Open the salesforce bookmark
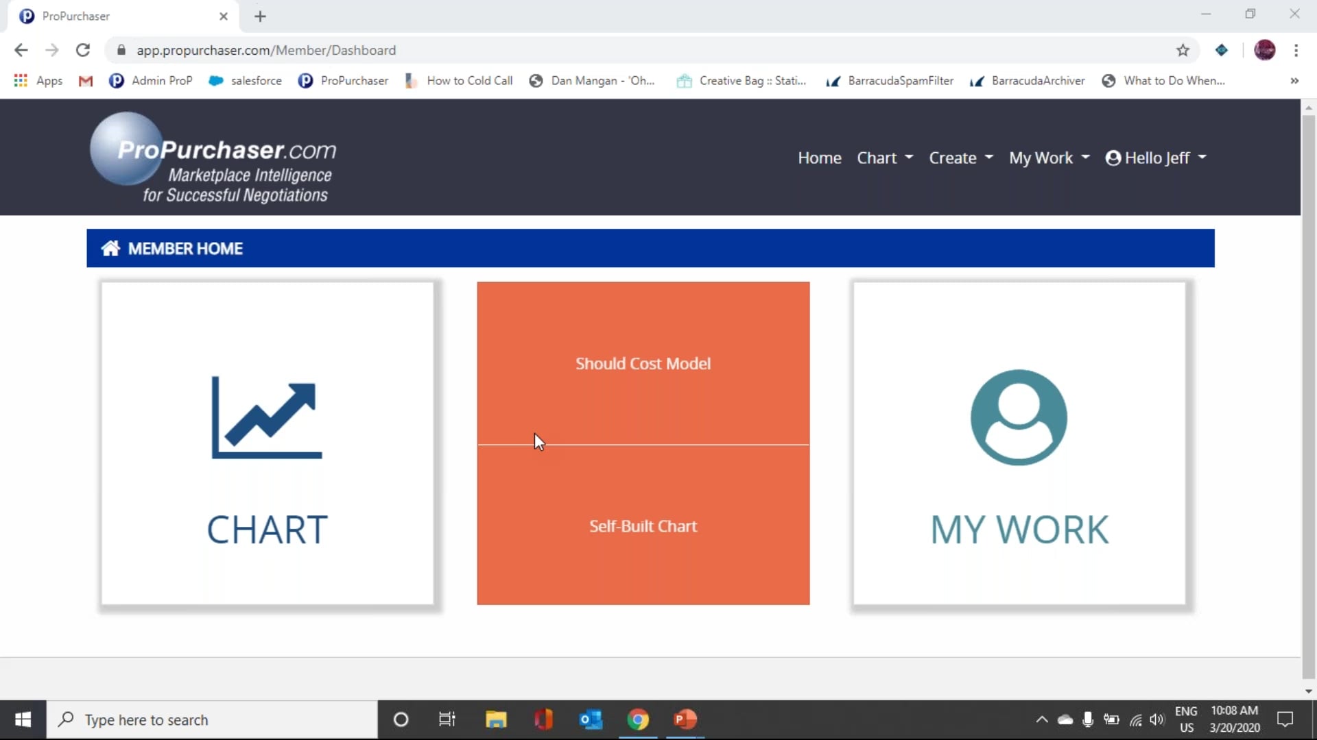The image size is (1317, 740). (x=245, y=81)
